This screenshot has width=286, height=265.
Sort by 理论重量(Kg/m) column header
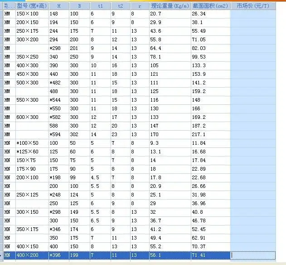[170, 6]
